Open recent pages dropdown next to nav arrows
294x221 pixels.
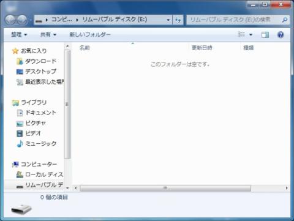(x=30, y=20)
